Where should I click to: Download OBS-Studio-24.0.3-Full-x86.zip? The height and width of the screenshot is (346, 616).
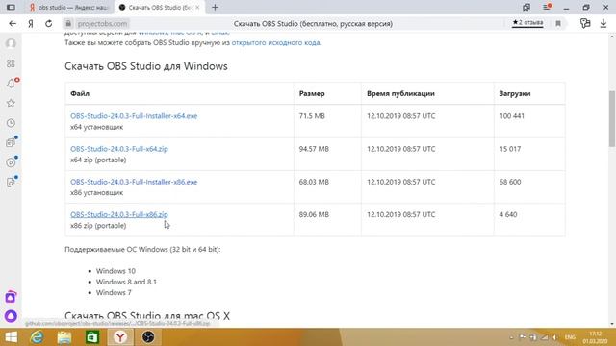point(119,215)
